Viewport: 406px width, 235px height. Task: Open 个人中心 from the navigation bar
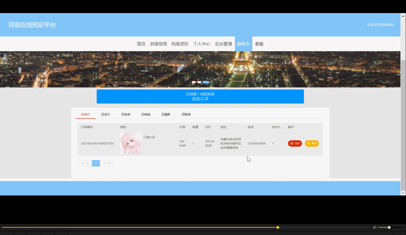(x=202, y=44)
